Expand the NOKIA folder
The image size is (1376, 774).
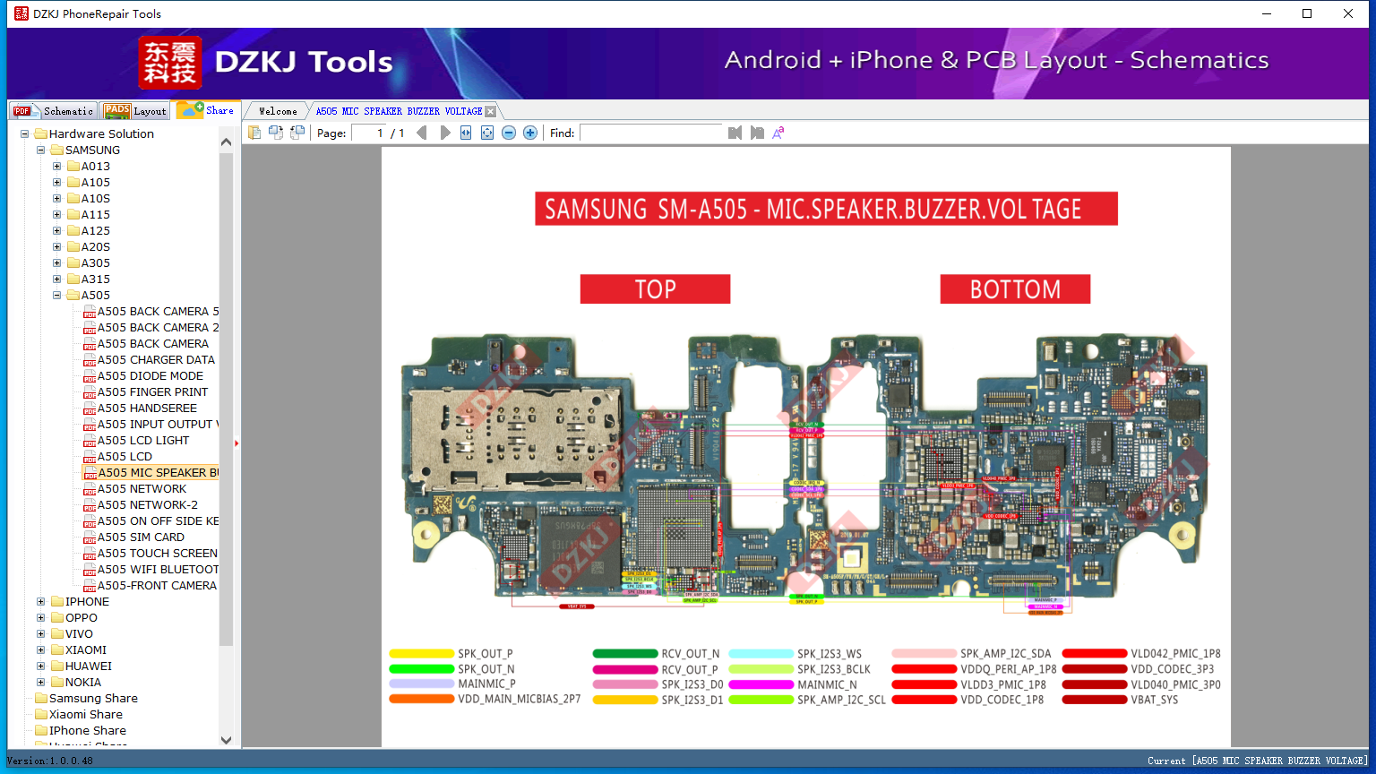[41, 683]
